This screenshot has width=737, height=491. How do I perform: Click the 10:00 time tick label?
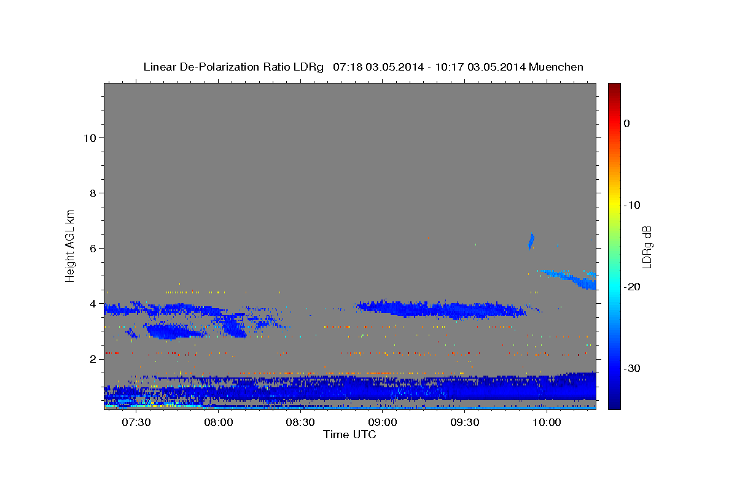(x=546, y=422)
